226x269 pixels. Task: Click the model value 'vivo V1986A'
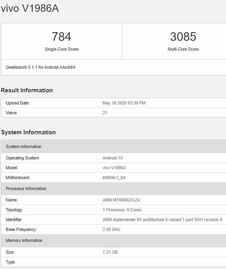click(114, 168)
